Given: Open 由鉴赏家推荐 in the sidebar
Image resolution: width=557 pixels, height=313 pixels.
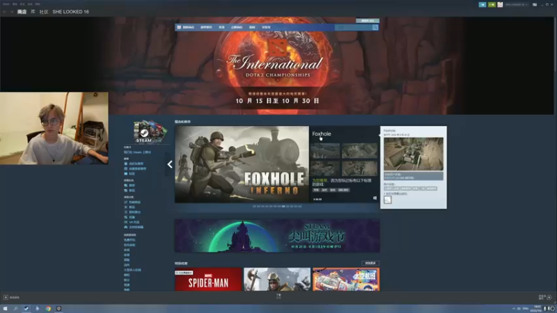Looking at the screenshot, I should [137, 168].
